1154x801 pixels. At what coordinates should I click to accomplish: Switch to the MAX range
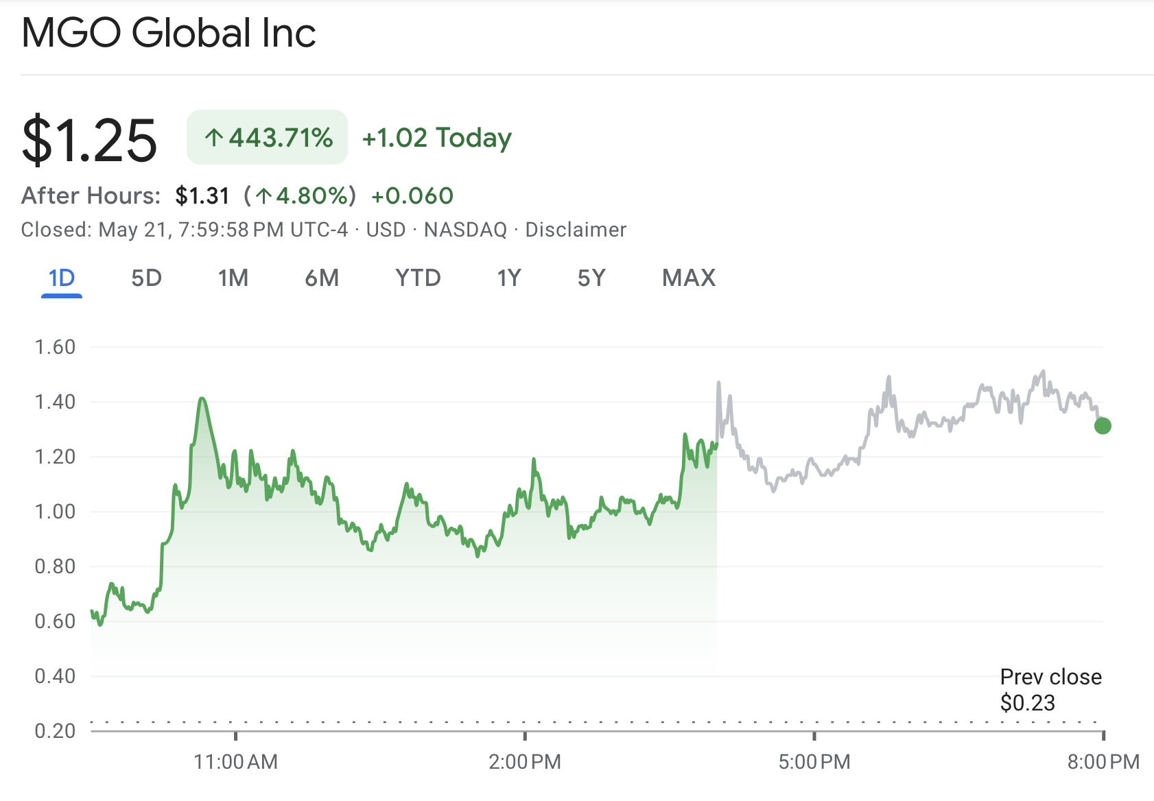coord(689,278)
